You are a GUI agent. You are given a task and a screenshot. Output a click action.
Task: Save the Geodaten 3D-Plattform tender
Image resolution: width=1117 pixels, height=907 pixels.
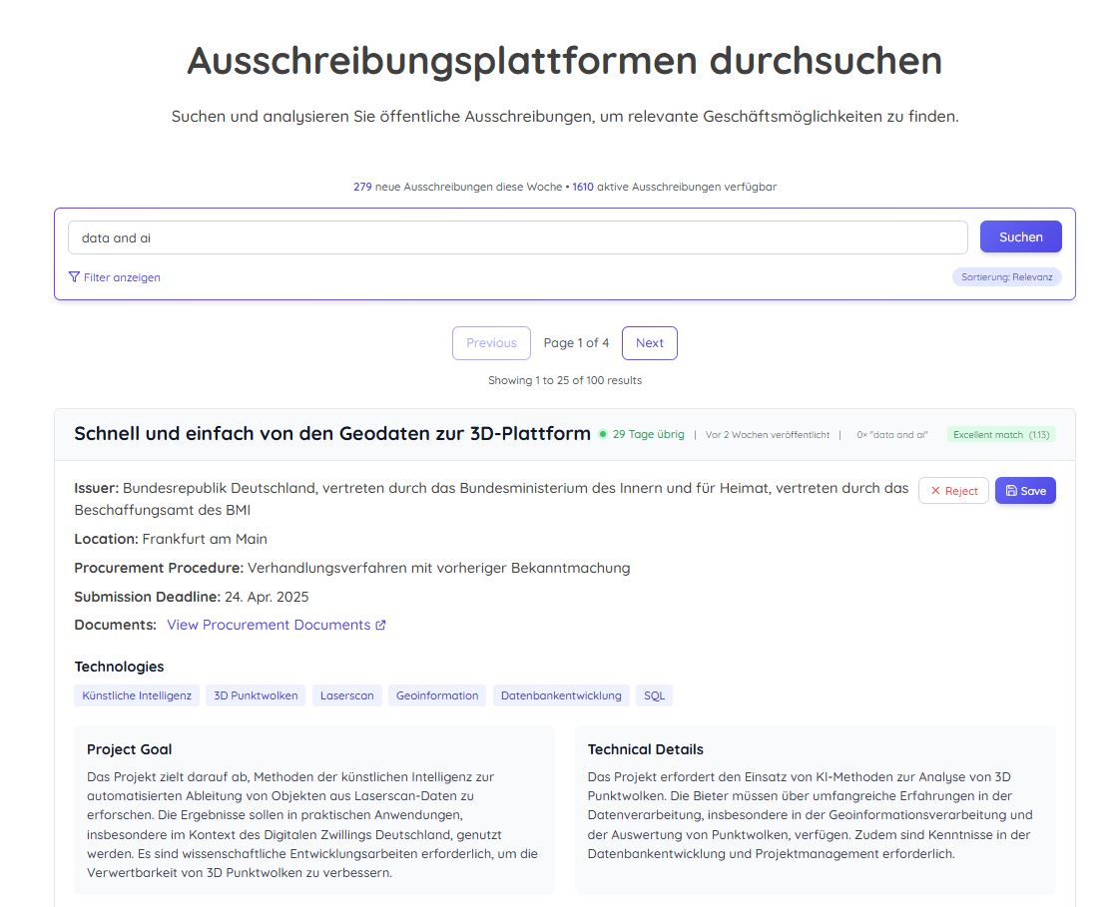pyautogui.click(x=1025, y=491)
